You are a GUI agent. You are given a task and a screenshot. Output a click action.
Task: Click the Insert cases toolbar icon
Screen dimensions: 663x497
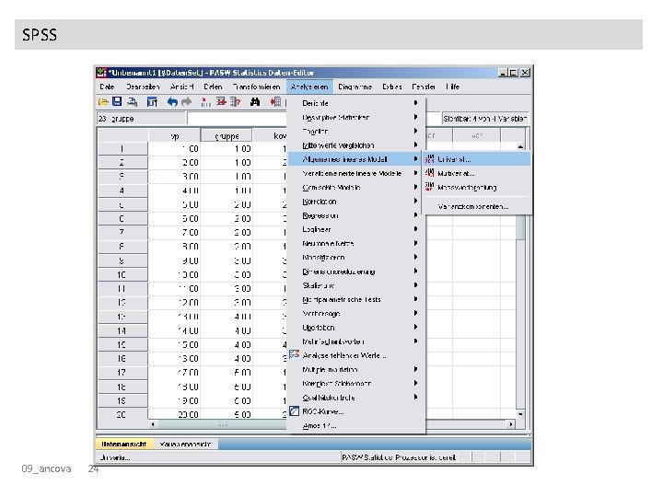pos(275,102)
